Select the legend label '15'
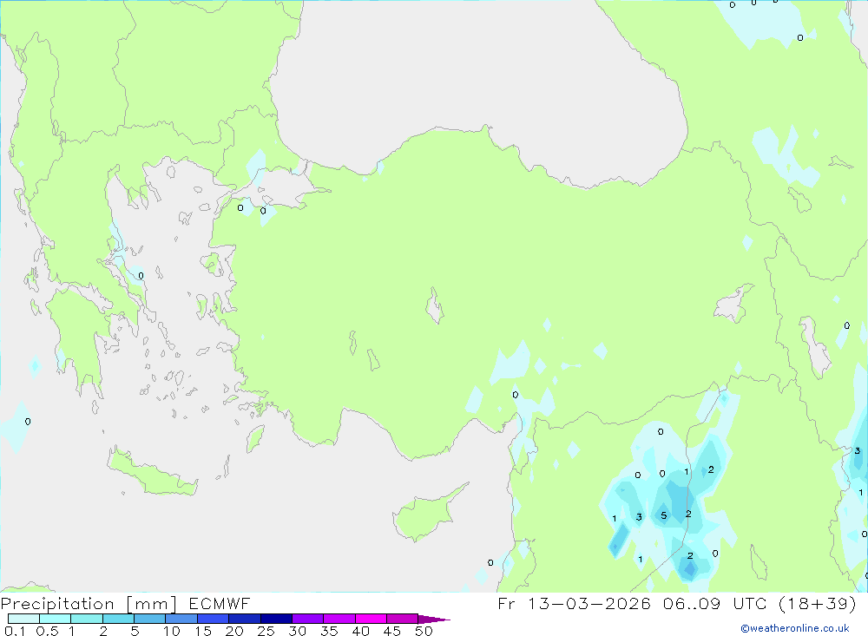The image size is (868, 636). click(x=203, y=631)
